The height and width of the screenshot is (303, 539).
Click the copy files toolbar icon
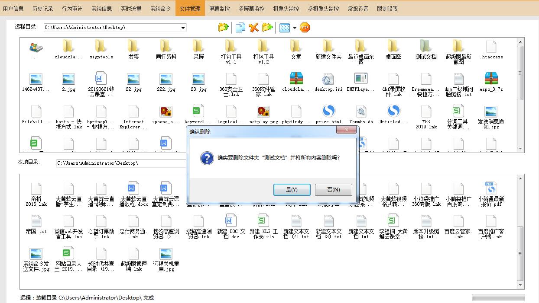click(240, 28)
